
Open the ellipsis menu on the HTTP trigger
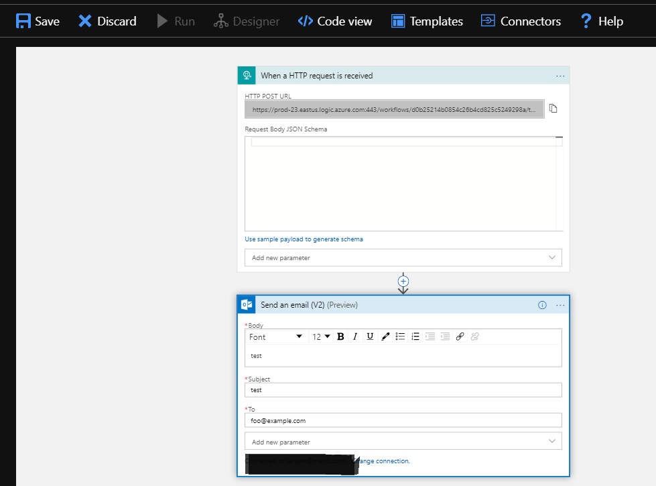560,76
